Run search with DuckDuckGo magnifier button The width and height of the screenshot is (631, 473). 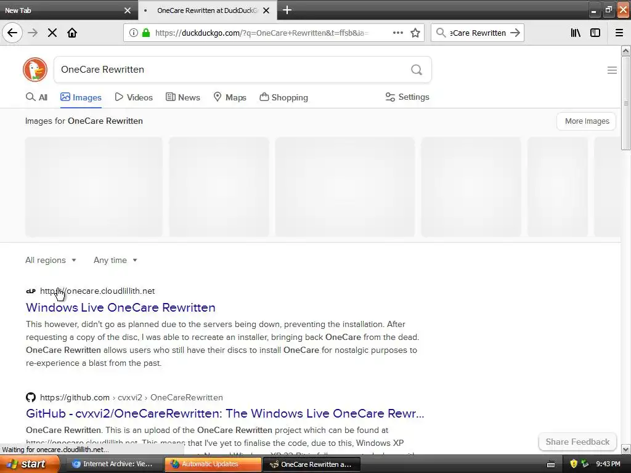click(417, 70)
